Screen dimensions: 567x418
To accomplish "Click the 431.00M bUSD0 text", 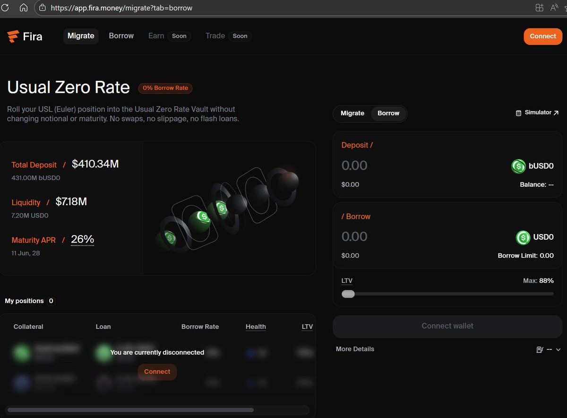I will [36, 178].
